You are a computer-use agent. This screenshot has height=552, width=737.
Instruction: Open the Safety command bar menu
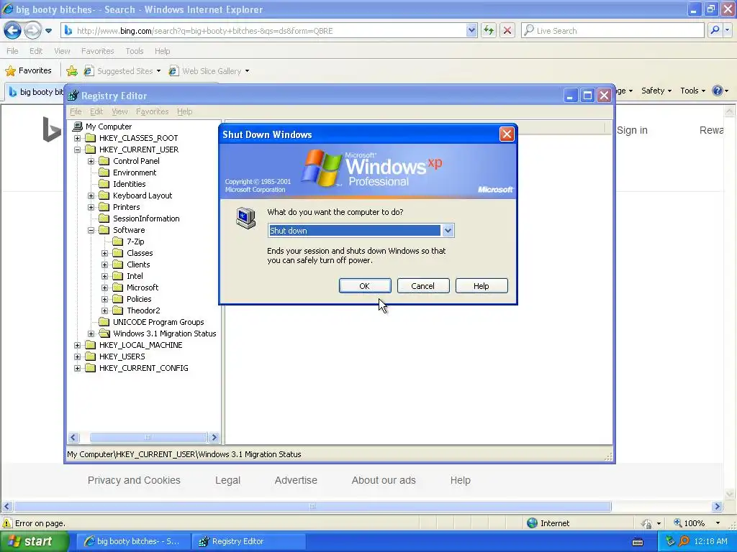coord(656,91)
